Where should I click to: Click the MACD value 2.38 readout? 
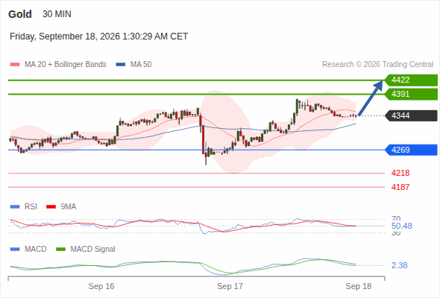point(399,265)
